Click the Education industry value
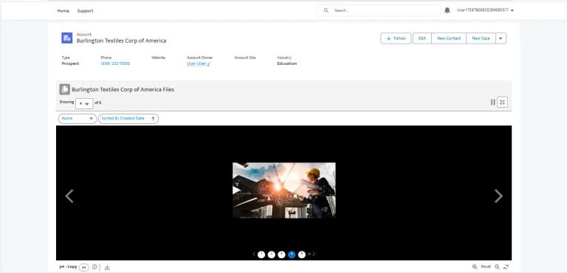The height and width of the screenshot is (273, 567). (286, 63)
